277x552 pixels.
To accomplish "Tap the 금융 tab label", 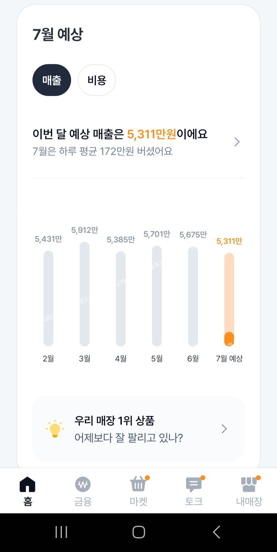I will click(x=83, y=502).
